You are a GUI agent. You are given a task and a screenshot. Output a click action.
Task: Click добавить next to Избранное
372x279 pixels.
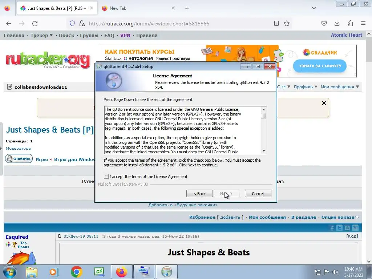[230, 217]
